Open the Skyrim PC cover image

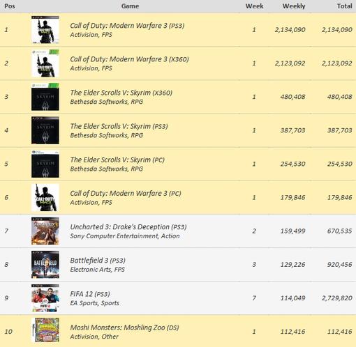coord(45,164)
